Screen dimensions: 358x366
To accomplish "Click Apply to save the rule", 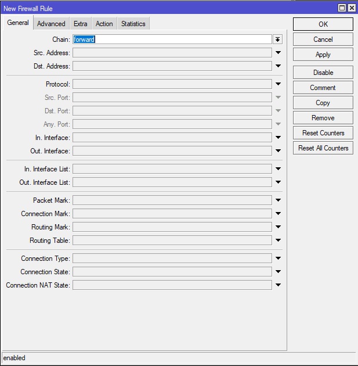I will tap(323, 55).
